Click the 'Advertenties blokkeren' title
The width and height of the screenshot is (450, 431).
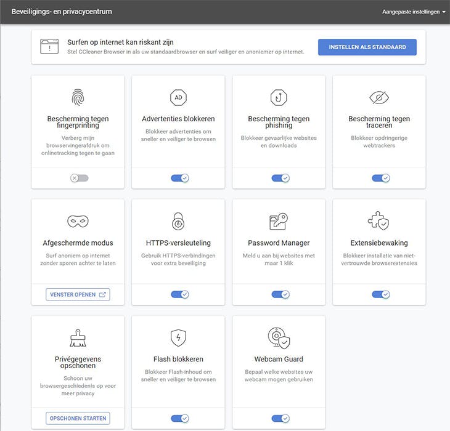178,119
